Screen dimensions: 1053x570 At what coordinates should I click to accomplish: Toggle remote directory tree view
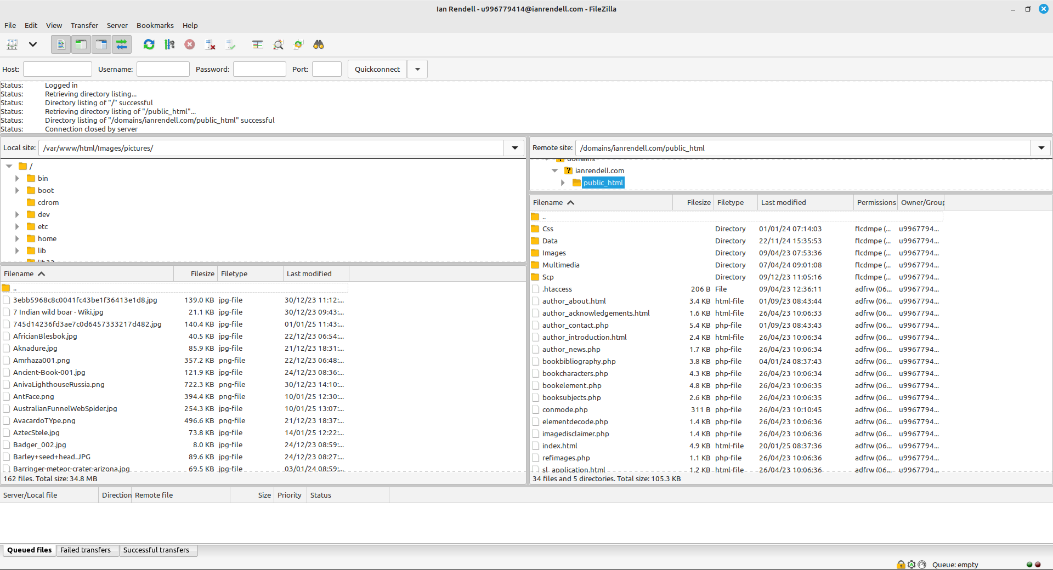[x=101, y=44]
